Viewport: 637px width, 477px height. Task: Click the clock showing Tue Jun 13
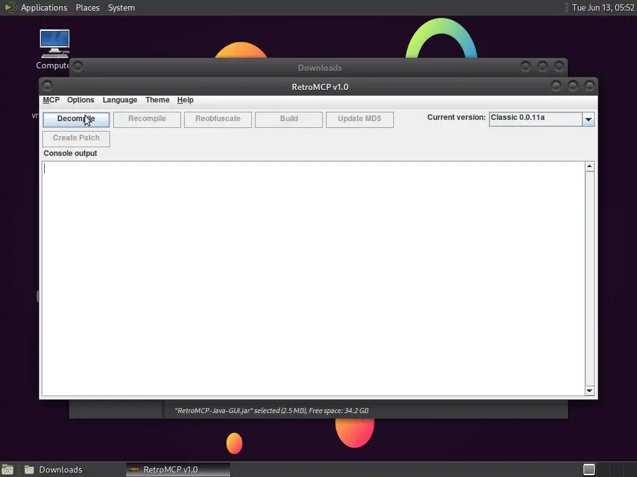pyautogui.click(x=603, y=7)
